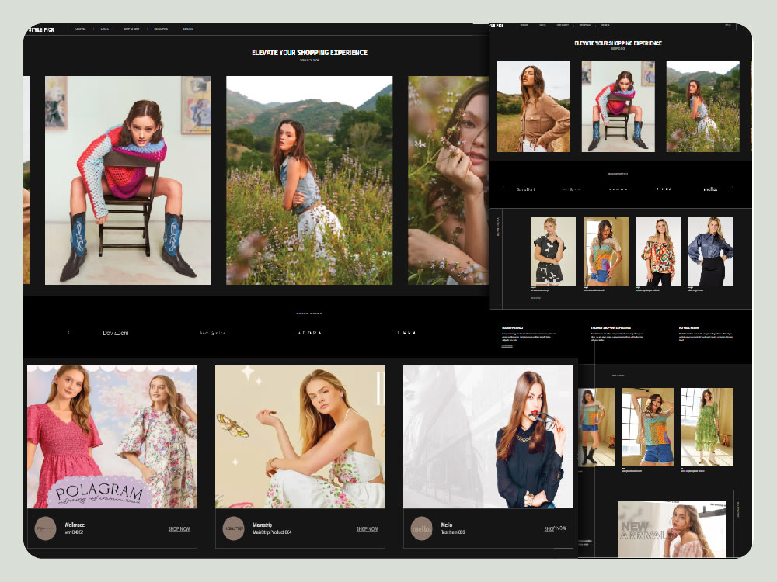Click the small link under left screen heading
The image size is (777, 582).
pyautogui.click(x=309, y=61)
